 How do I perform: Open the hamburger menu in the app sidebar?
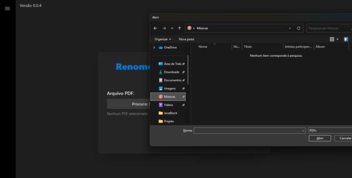(7, 8)
